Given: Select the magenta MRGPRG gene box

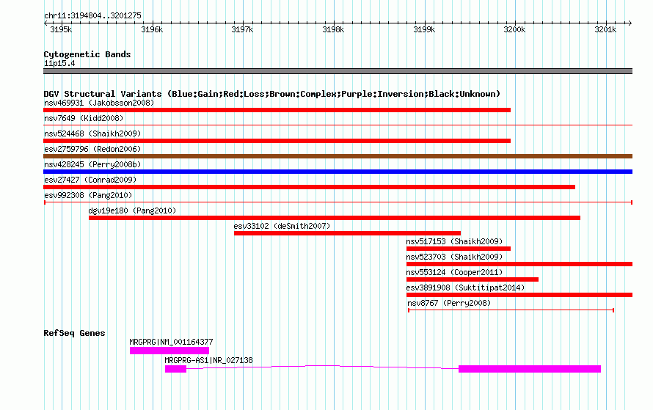Looking at the screenshot, I should (169, 351).
